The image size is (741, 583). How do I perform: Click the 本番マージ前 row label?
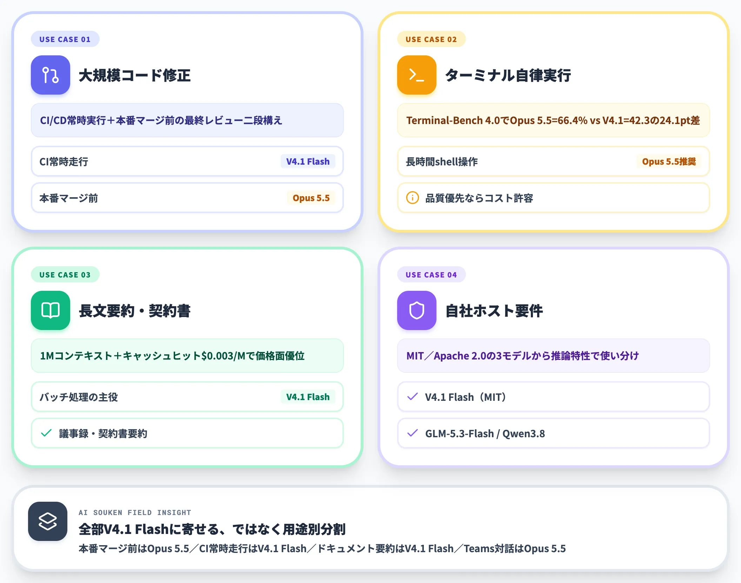[x=69, y=198]
